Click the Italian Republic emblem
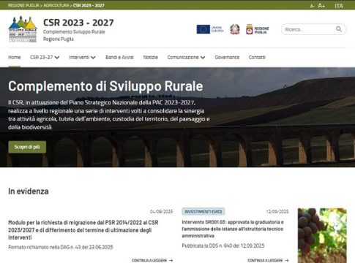Viewport: 355px width, 263px height. coord(235,29)
